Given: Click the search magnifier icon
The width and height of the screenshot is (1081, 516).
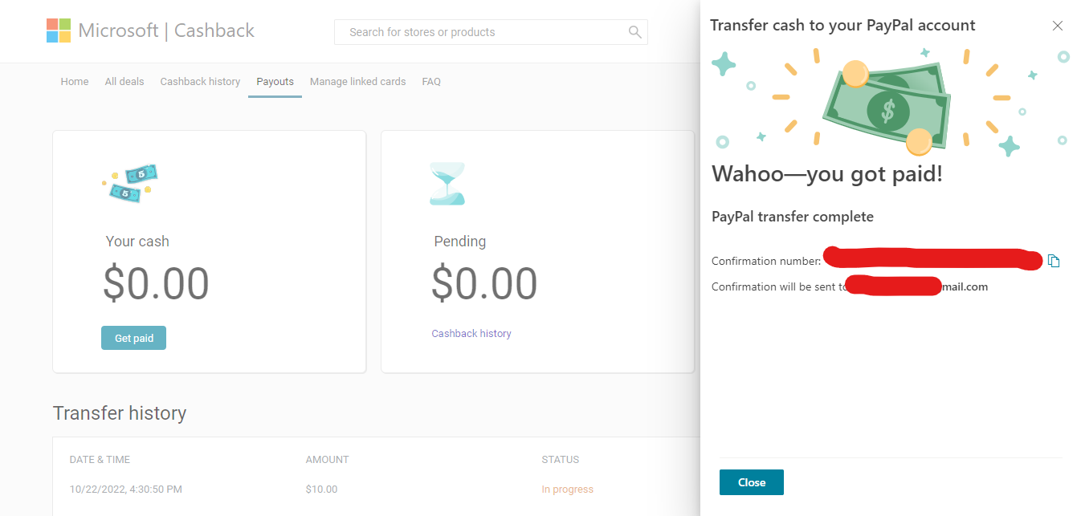Looking at the screenshot, I should pyautogui.click(x=634, y=32).
